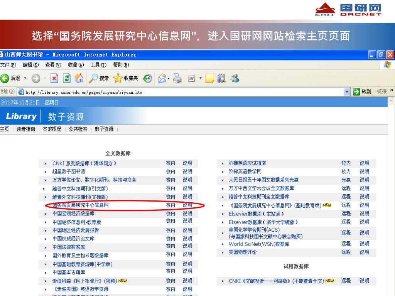Select 国务院发展研究中心信息网 in left list
Image resolution: width=395 pixels, height=296 pixels.
80,205
